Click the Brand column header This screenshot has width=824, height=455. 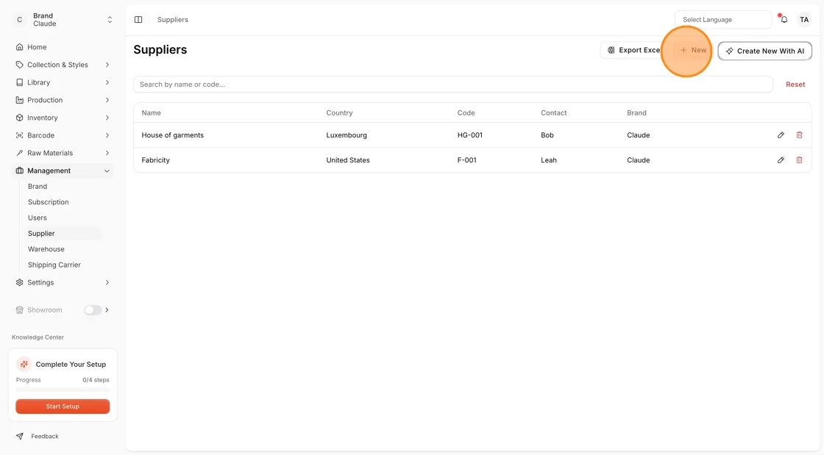tap(636, 113)
